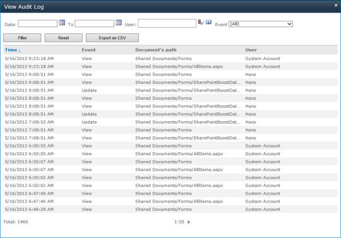Screen dimensions: 341x238
Task: Click in the To date input field
Action: click(x=94, y=23)
